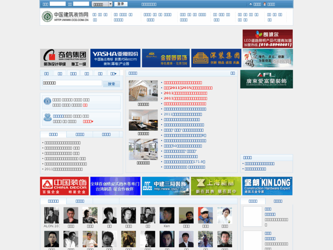Screen dimensions: 333x250
Task: Open the news headline ending 171.9
Action: tap(185, 162)
